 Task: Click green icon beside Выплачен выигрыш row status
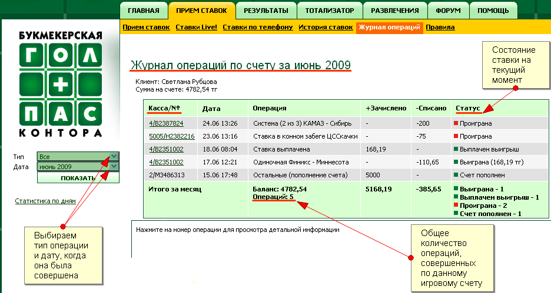pyautogui.click(x=456, y=149)
